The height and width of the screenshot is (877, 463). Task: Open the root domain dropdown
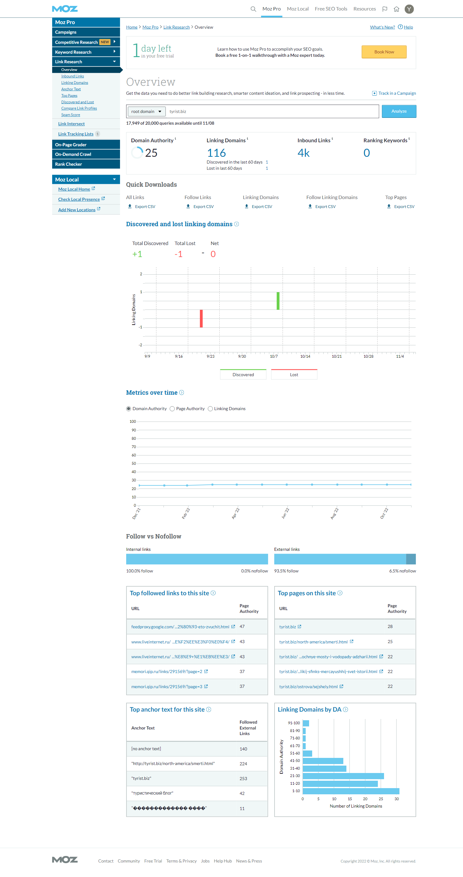coord(146,111)
